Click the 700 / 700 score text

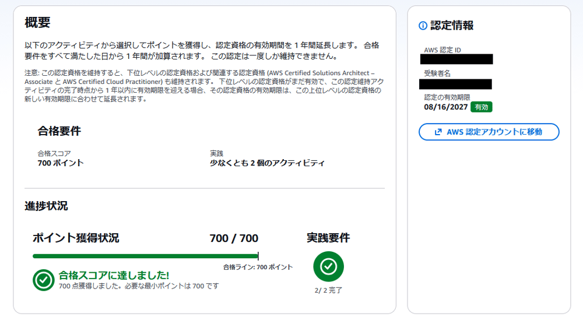click(x=234, y=238)
